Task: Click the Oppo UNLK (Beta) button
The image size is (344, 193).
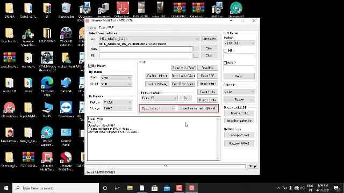Action: (183, 68)
